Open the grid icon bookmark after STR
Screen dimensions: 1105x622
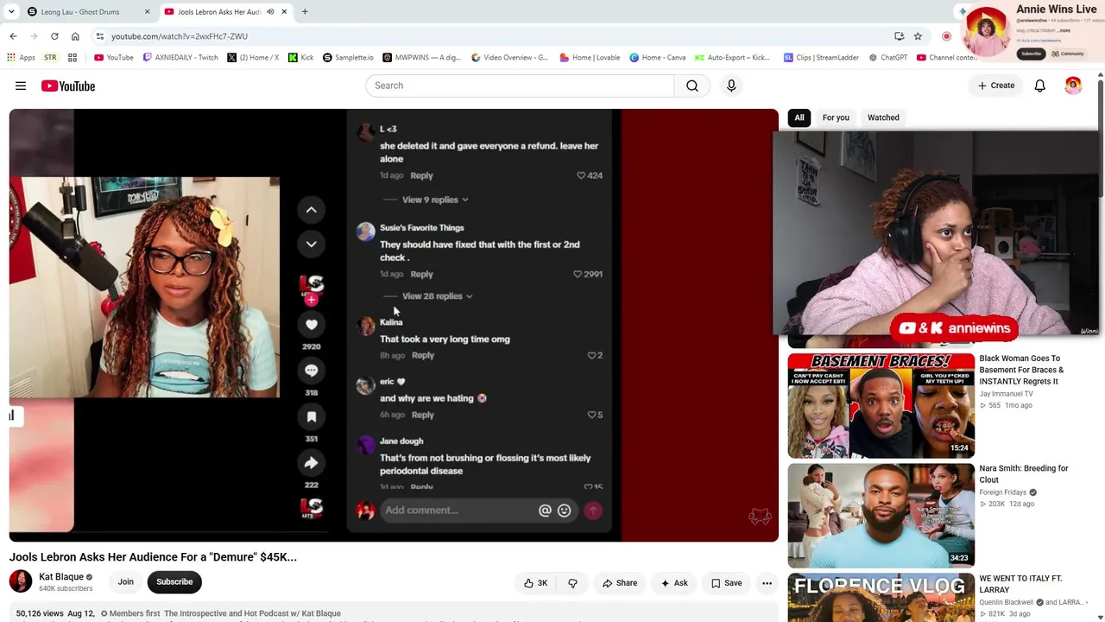[73, 58]
